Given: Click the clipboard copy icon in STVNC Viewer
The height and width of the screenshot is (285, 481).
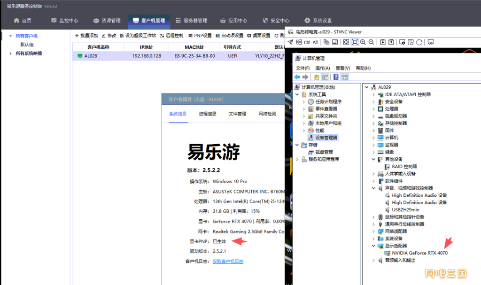Looking at the screenshot, I should pos(326,42).
